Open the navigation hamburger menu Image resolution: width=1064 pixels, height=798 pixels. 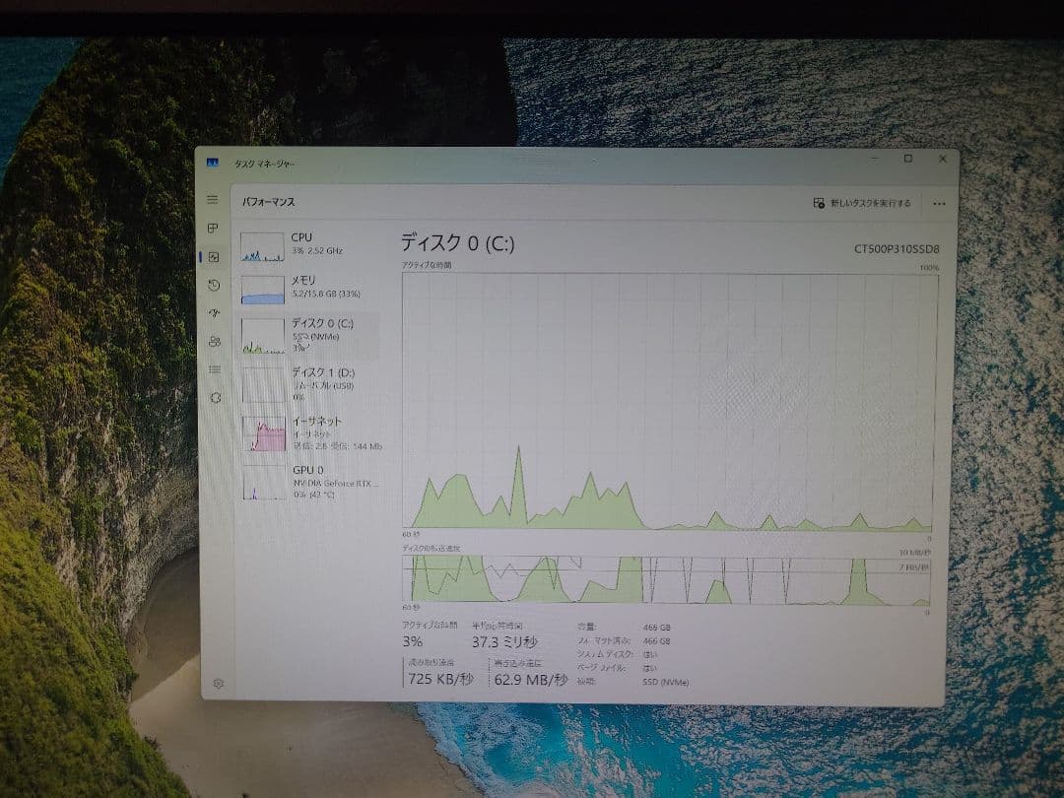(x=214, y=198)
